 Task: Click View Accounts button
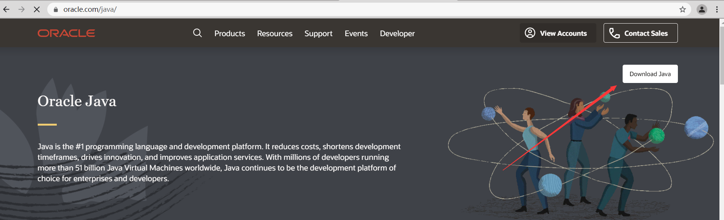point(558,33)
